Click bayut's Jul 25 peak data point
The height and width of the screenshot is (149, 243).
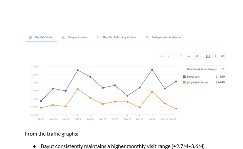pos(78,70)
